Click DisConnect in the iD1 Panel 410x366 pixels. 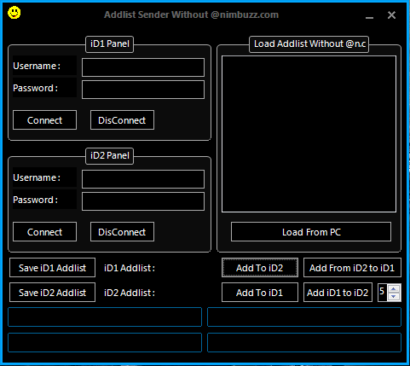[x=122, y=120]
